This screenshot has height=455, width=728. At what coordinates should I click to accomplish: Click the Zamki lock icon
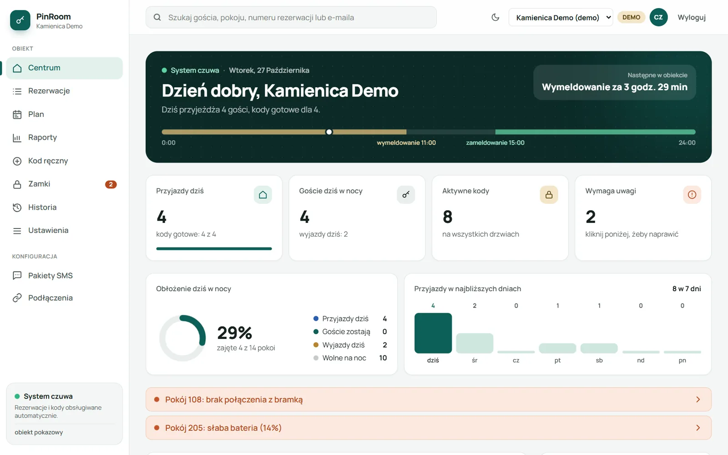click(x=17, y=184)
